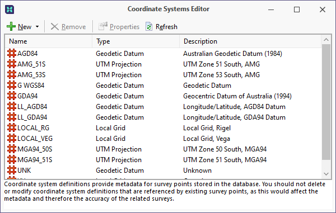The height and width of the screenshot is (213, 336).
Task: Select the AMG_51S name entry
Action: tap(31, 64)
